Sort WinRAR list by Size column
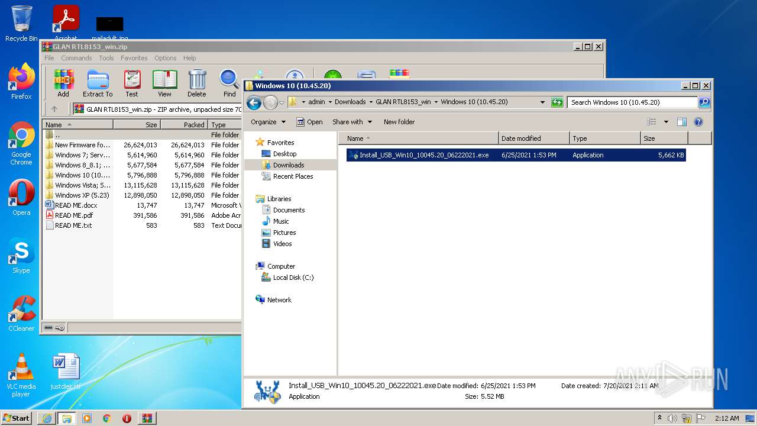The image size is (757, 426). coord(137,125)
